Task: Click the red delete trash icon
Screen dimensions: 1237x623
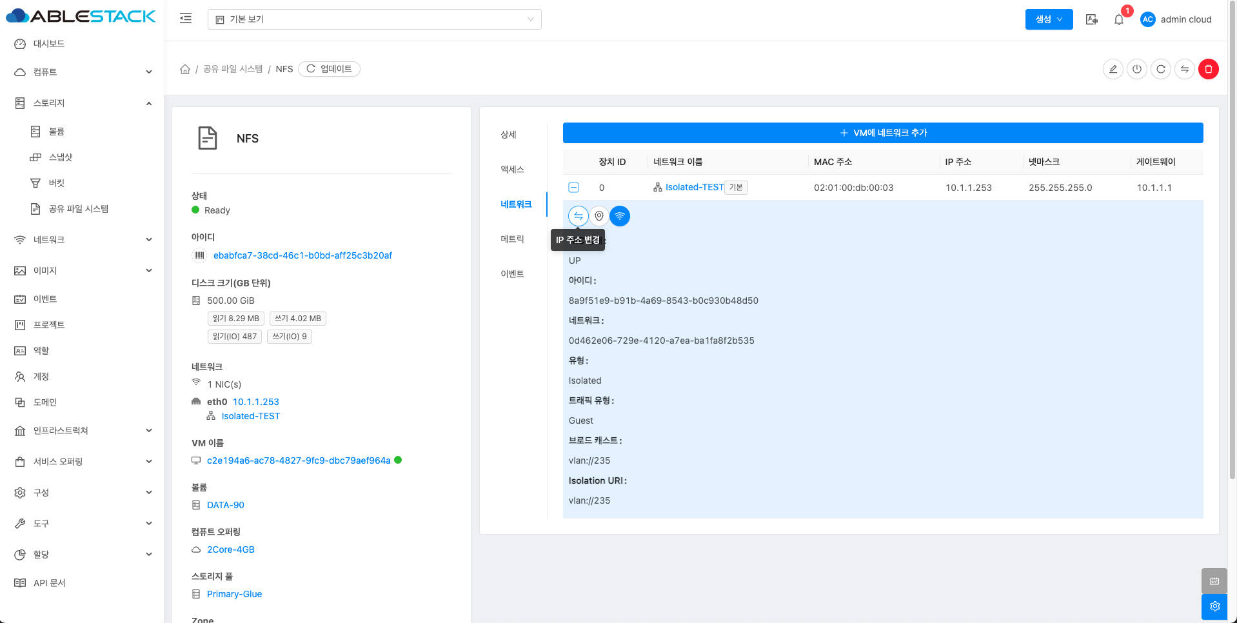Action: 1208,69
